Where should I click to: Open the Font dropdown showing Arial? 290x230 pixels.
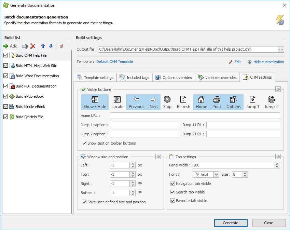[216, 175]
